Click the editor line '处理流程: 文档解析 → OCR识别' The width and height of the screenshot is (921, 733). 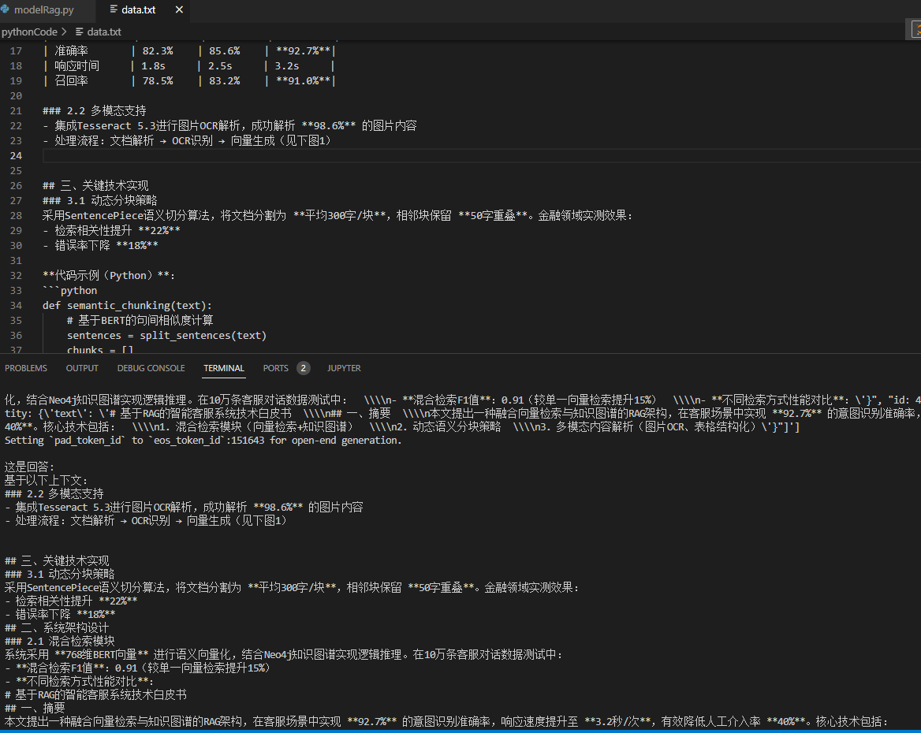coord(187,141)
